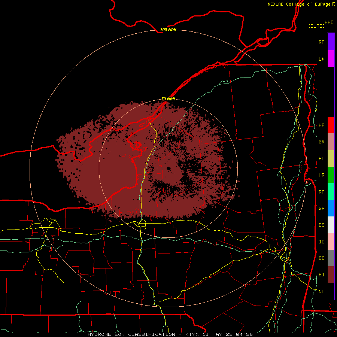Screen dimensions: 337x337
Task: Click the IC legend label
Action: [321, 242]
